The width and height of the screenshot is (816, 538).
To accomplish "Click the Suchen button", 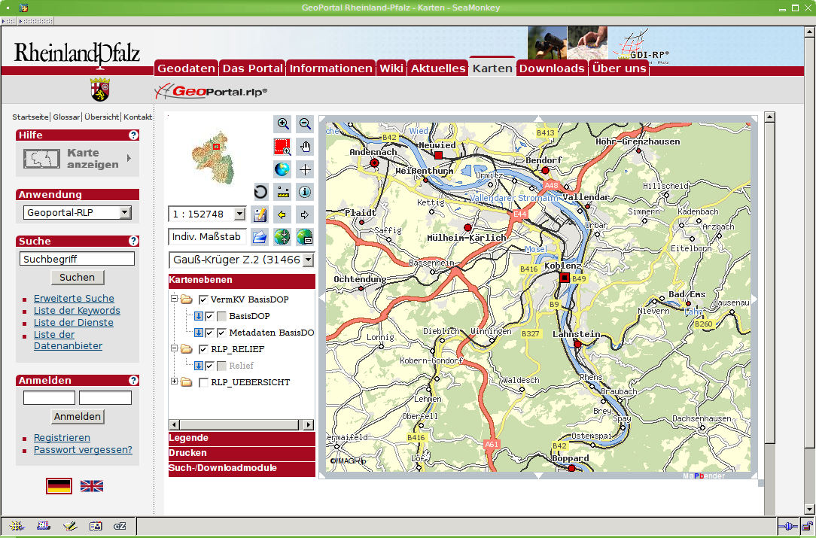I will 77,278.
